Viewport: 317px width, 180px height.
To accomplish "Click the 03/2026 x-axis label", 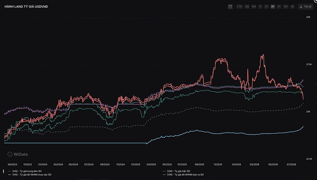I will coord(255,164).
